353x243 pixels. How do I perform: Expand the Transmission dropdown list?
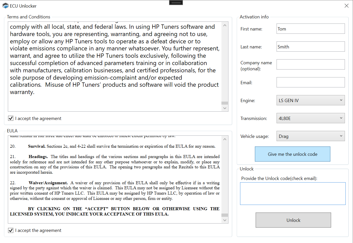[310, 118]
